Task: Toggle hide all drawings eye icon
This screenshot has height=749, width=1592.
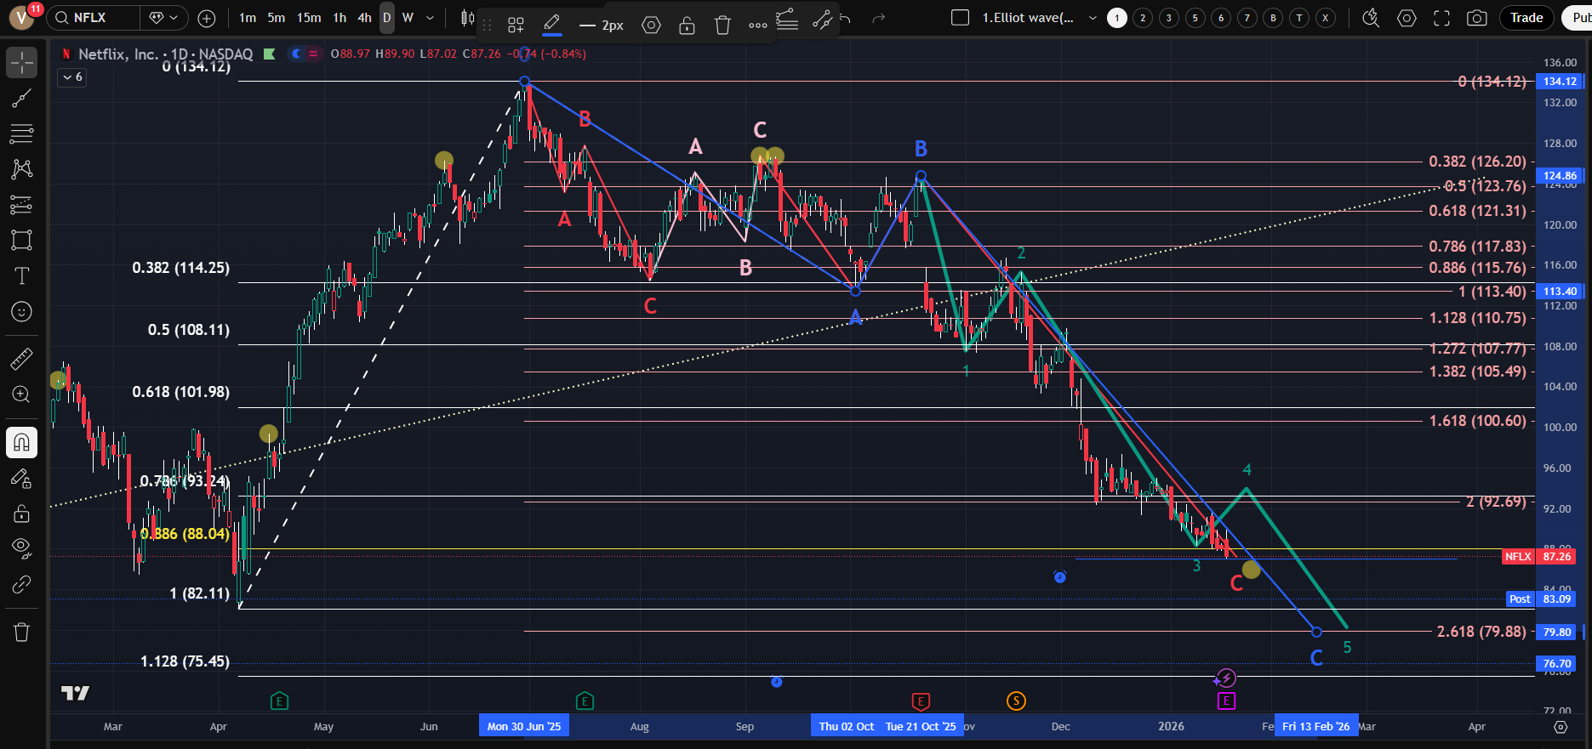Action: pos(21,547)
